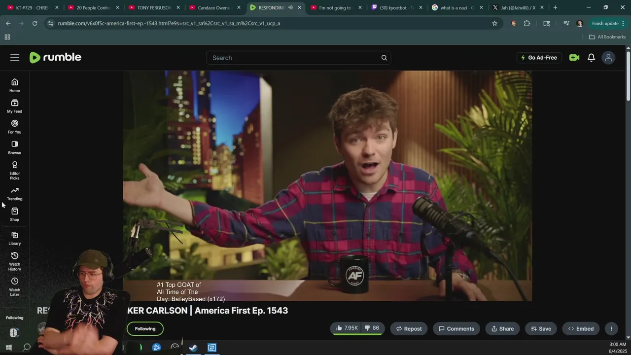Screen dimensions: 631x355
Task: Click Finish update in Chrome
Action: point(605,23)
